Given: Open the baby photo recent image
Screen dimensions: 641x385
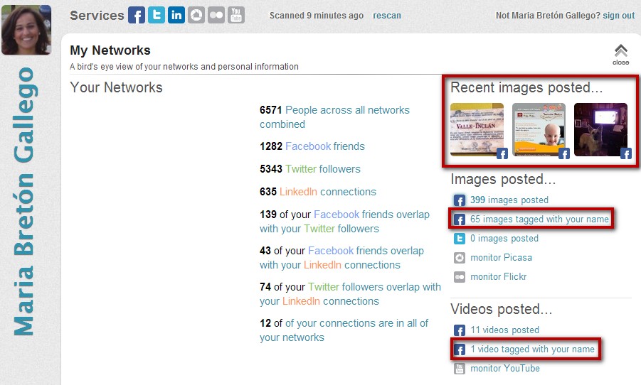Looking at the screenshot, I should (x=539, y=129).
